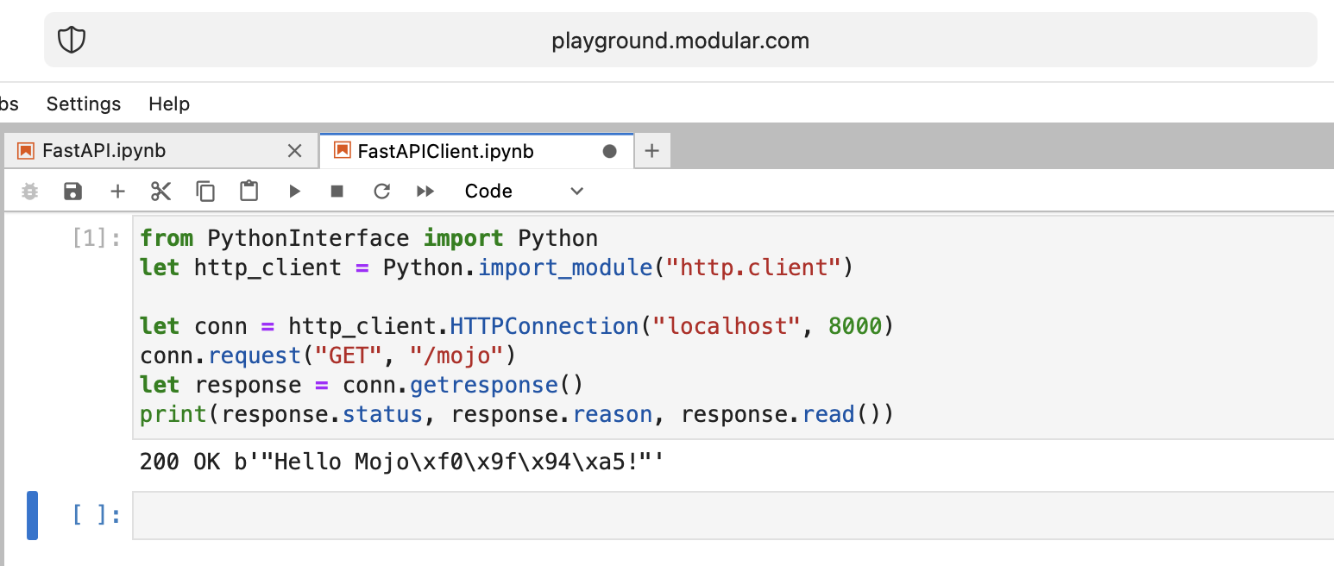Enable the debugger bug icon

tap(29, 192)
